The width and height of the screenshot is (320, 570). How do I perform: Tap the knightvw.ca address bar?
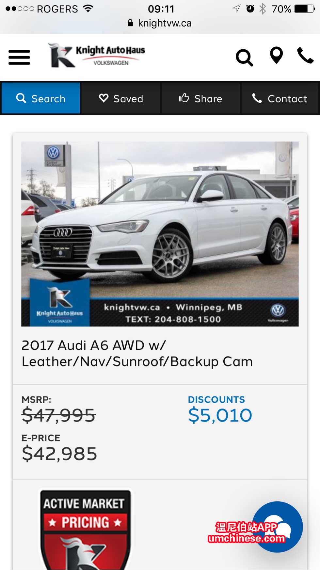pyautogui.click(x=160, y=23)
